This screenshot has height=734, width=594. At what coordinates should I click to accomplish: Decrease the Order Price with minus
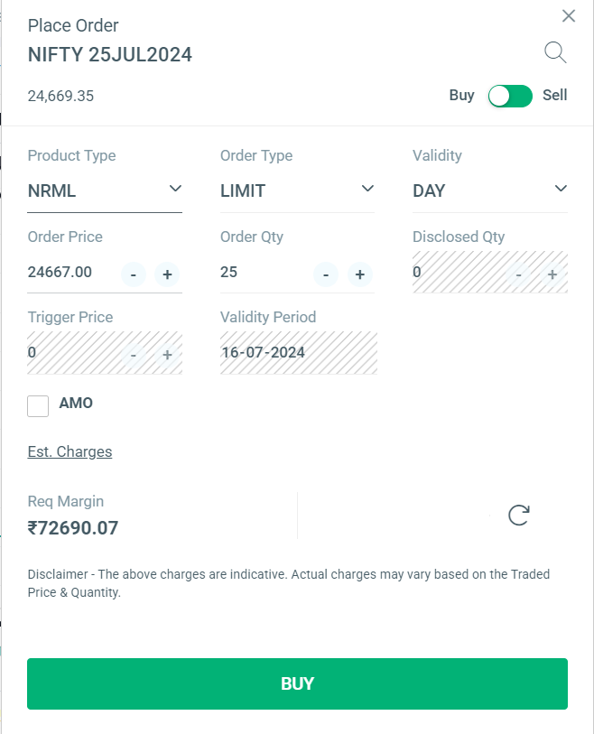[x=134, y=274]
